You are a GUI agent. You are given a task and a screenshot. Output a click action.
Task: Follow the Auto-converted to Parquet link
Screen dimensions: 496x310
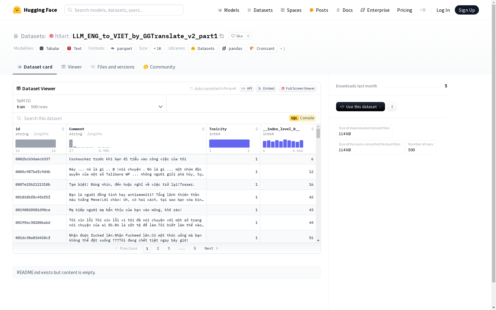coord(207,88)
